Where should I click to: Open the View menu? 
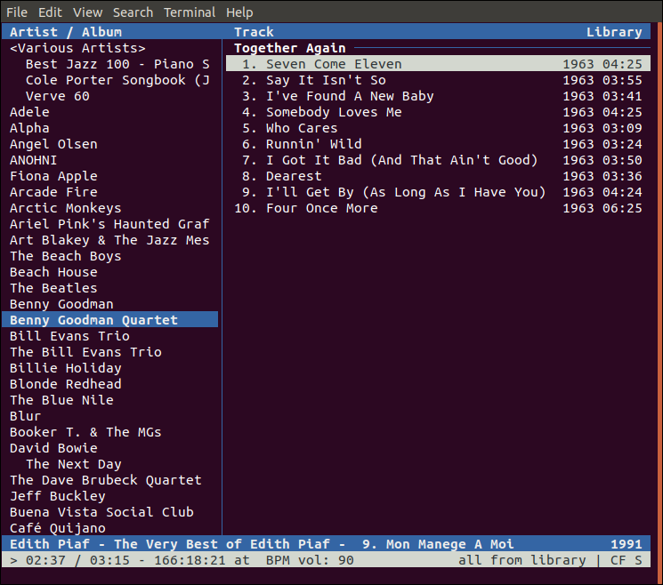[87, 12]
